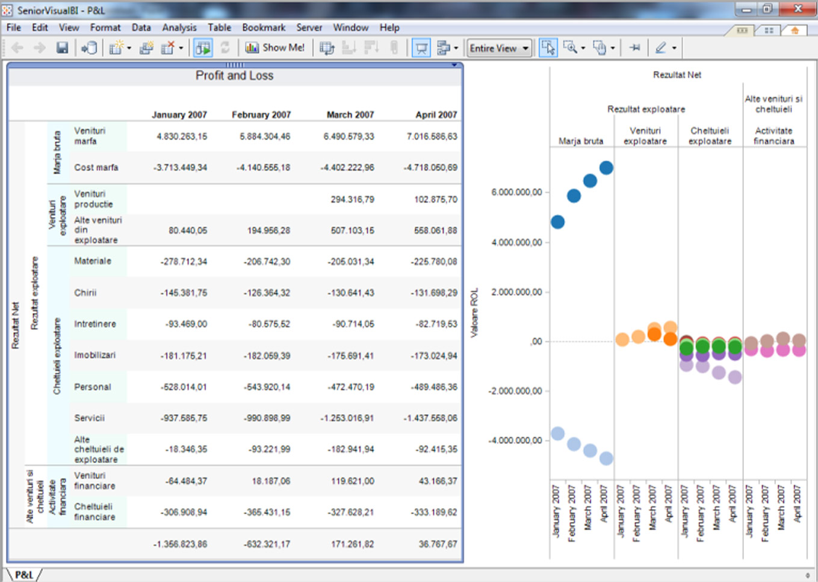This screenshot has width=818, height=582.
Task: Select the Servicii row label
Action: [89, 418]
